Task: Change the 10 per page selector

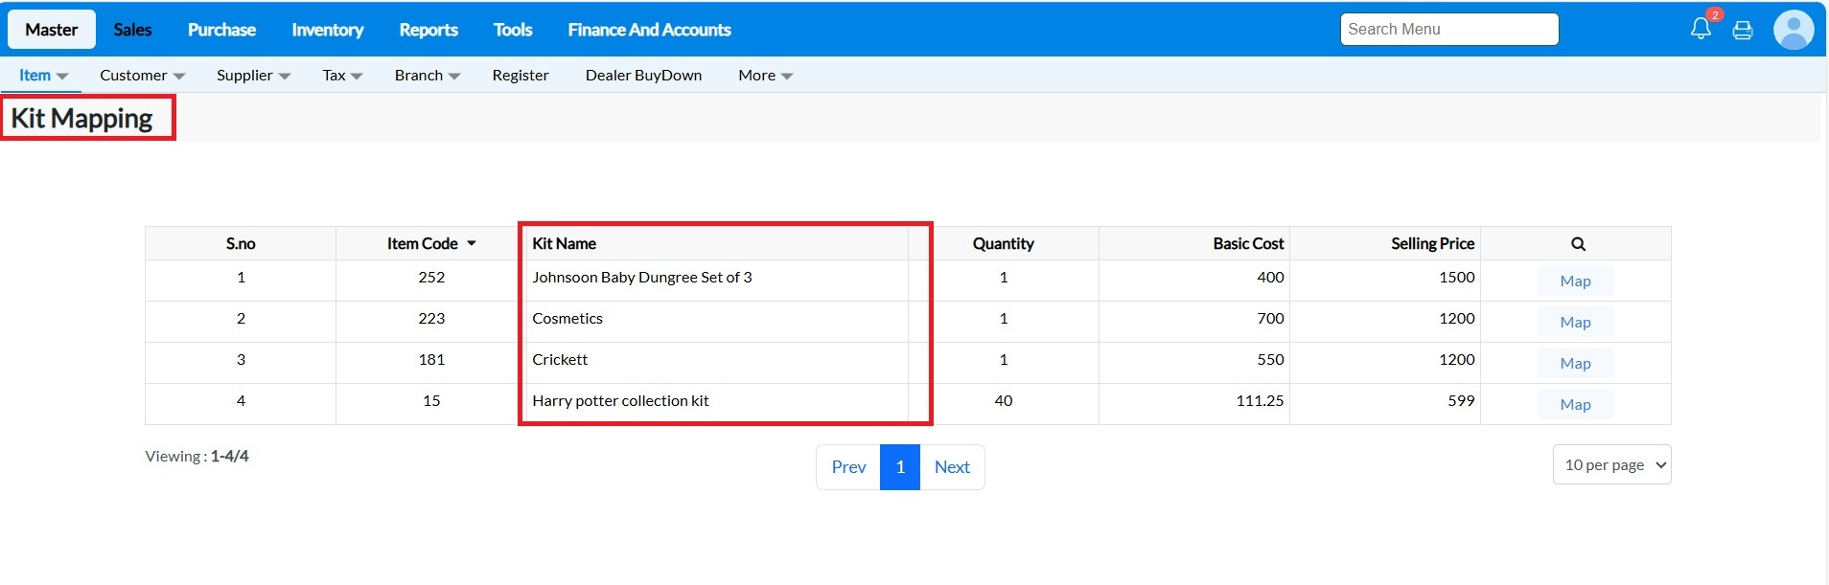Action: pos(1611,465)
